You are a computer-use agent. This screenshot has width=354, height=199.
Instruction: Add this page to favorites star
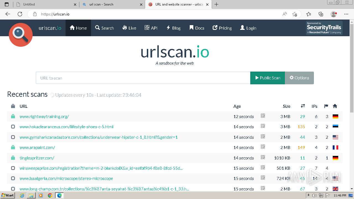(295, 14)
